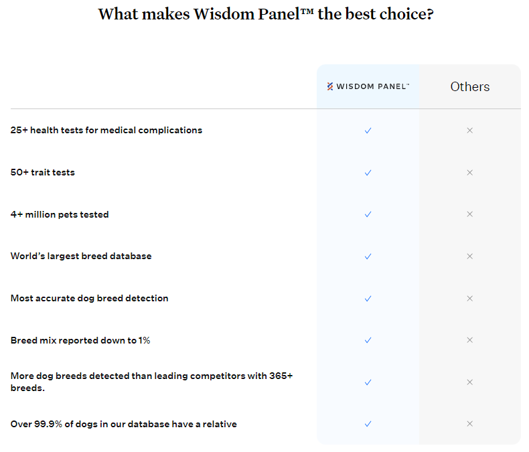Click Wisdom Panel checkmark for 50+ trait tests

tap(368, 173)
